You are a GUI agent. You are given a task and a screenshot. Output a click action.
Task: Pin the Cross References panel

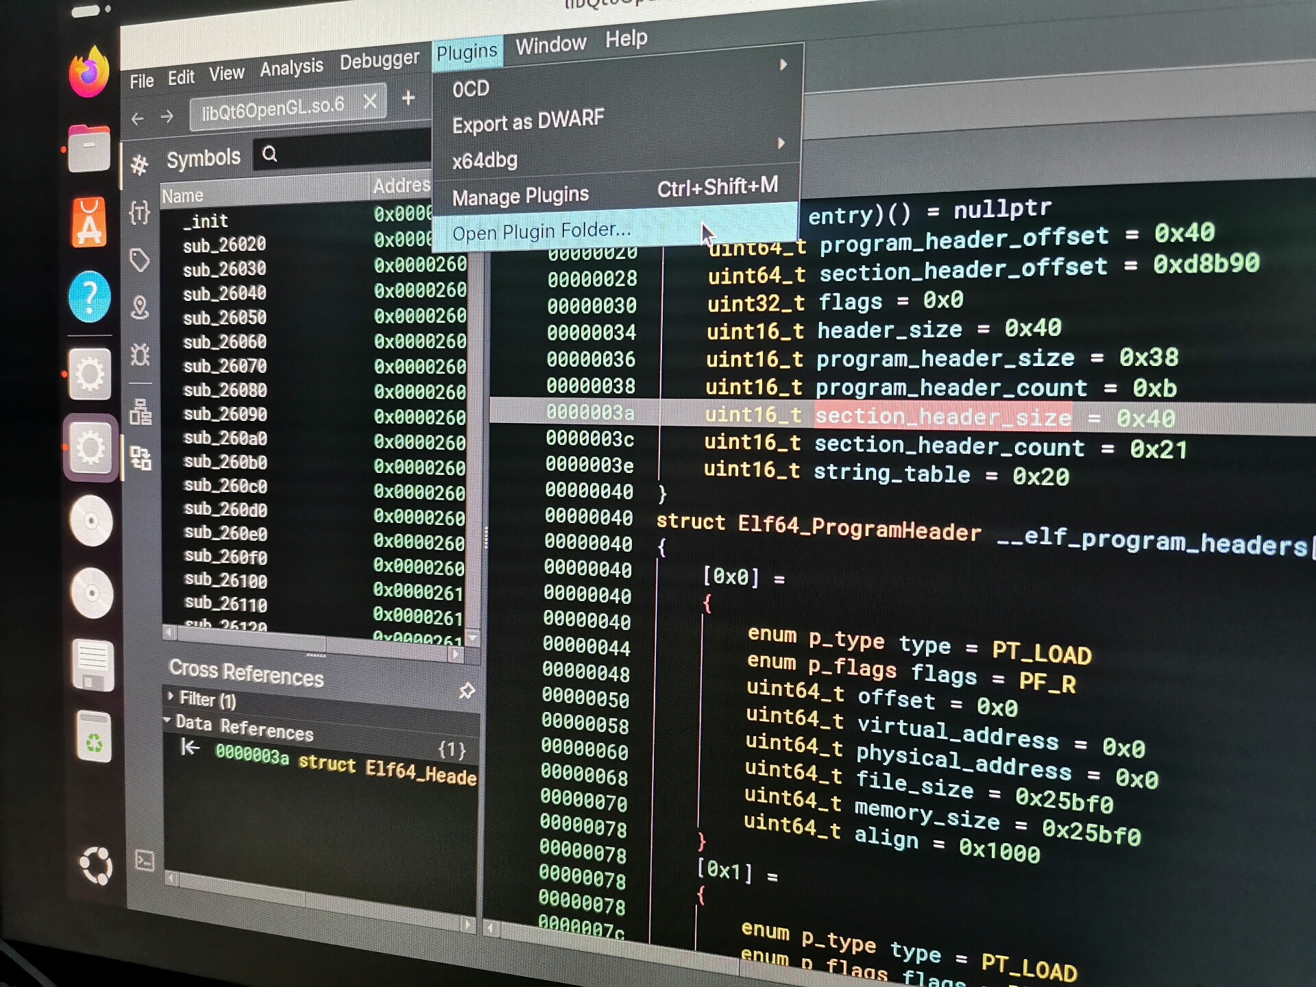point(467,690)
